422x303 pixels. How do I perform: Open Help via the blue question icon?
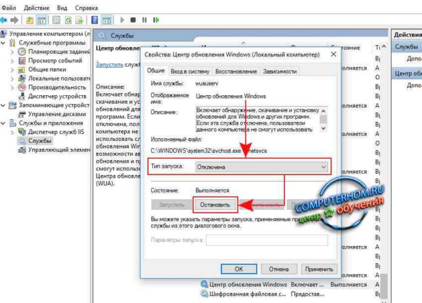[95, 20]
